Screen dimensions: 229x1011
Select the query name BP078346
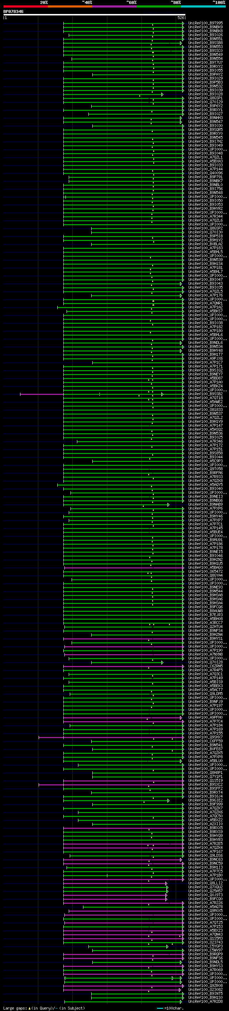[13, 12]
